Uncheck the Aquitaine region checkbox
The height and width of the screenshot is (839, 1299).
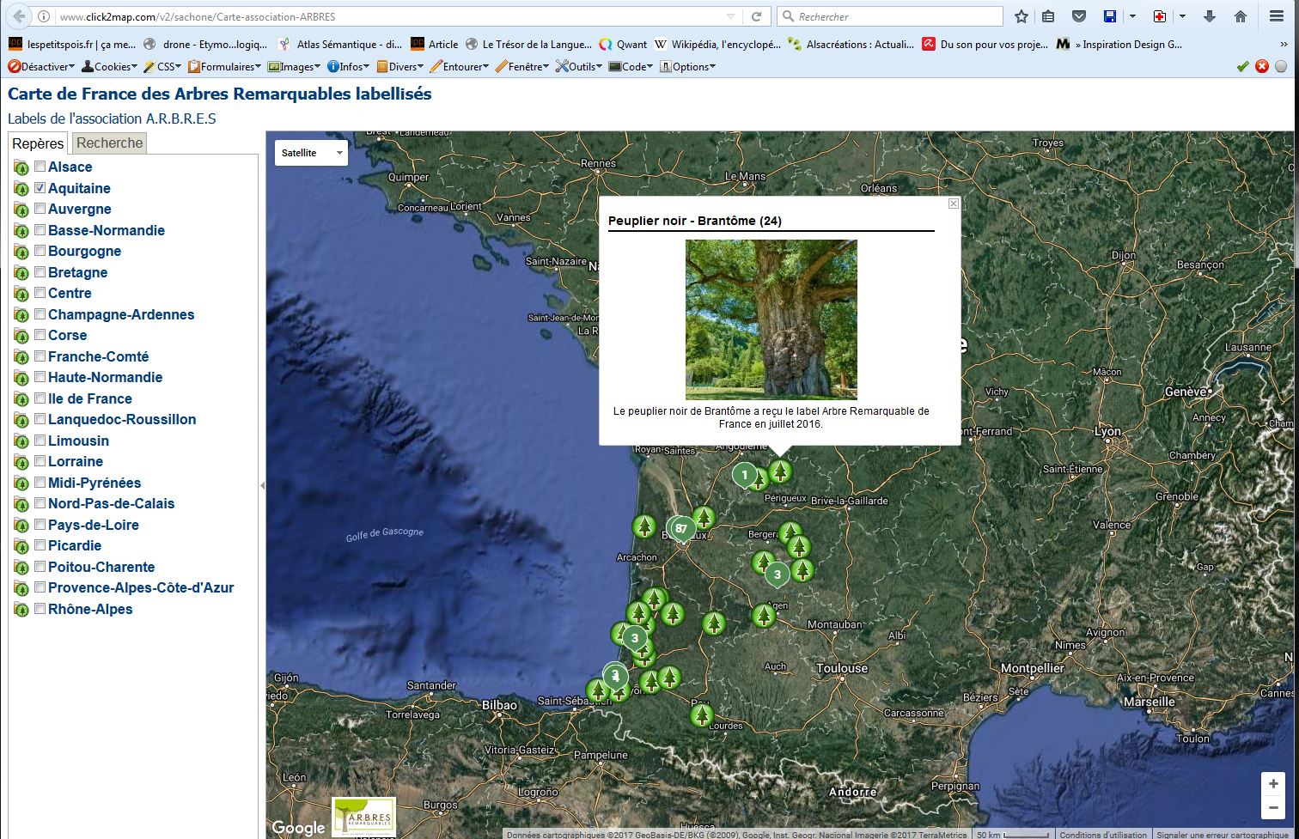(x=40, y=187)
